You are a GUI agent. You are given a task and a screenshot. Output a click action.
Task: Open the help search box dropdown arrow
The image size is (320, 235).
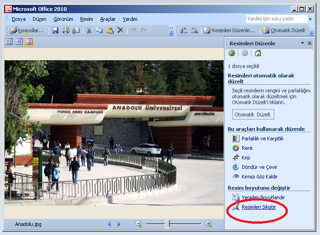click(x=310, y=19)
